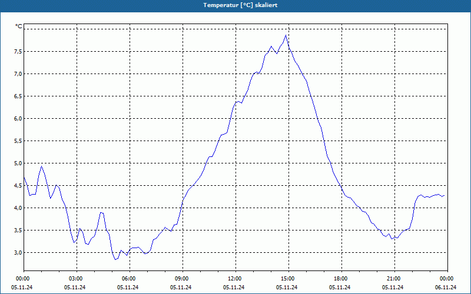
Task: Select the 12:00 time label
Action: click(x=235, y=279)
